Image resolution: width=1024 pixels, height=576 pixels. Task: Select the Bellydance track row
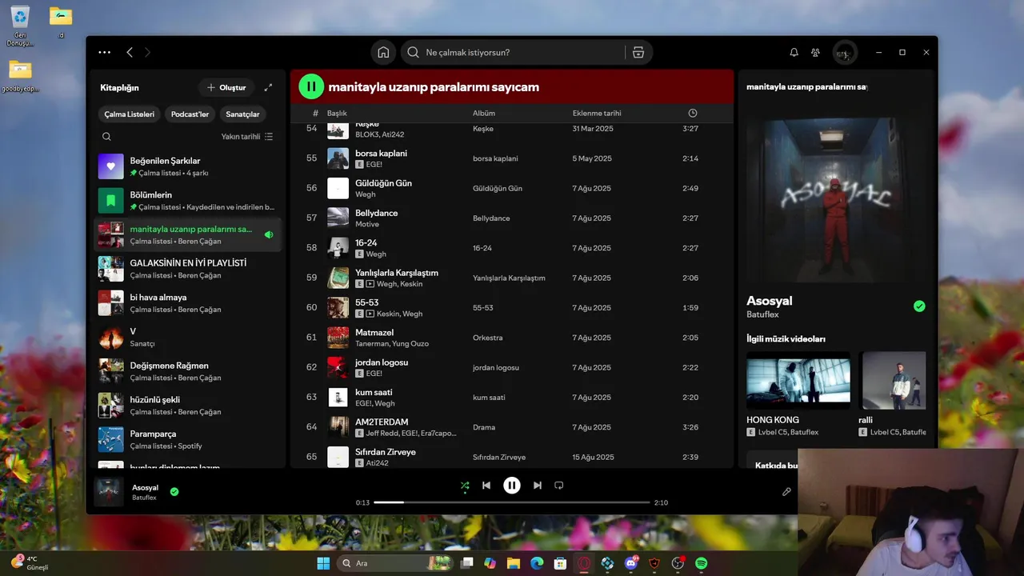[x=512, y=218]
